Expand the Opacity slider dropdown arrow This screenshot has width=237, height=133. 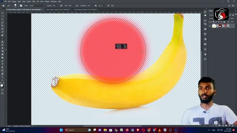[x=58, y=6]
